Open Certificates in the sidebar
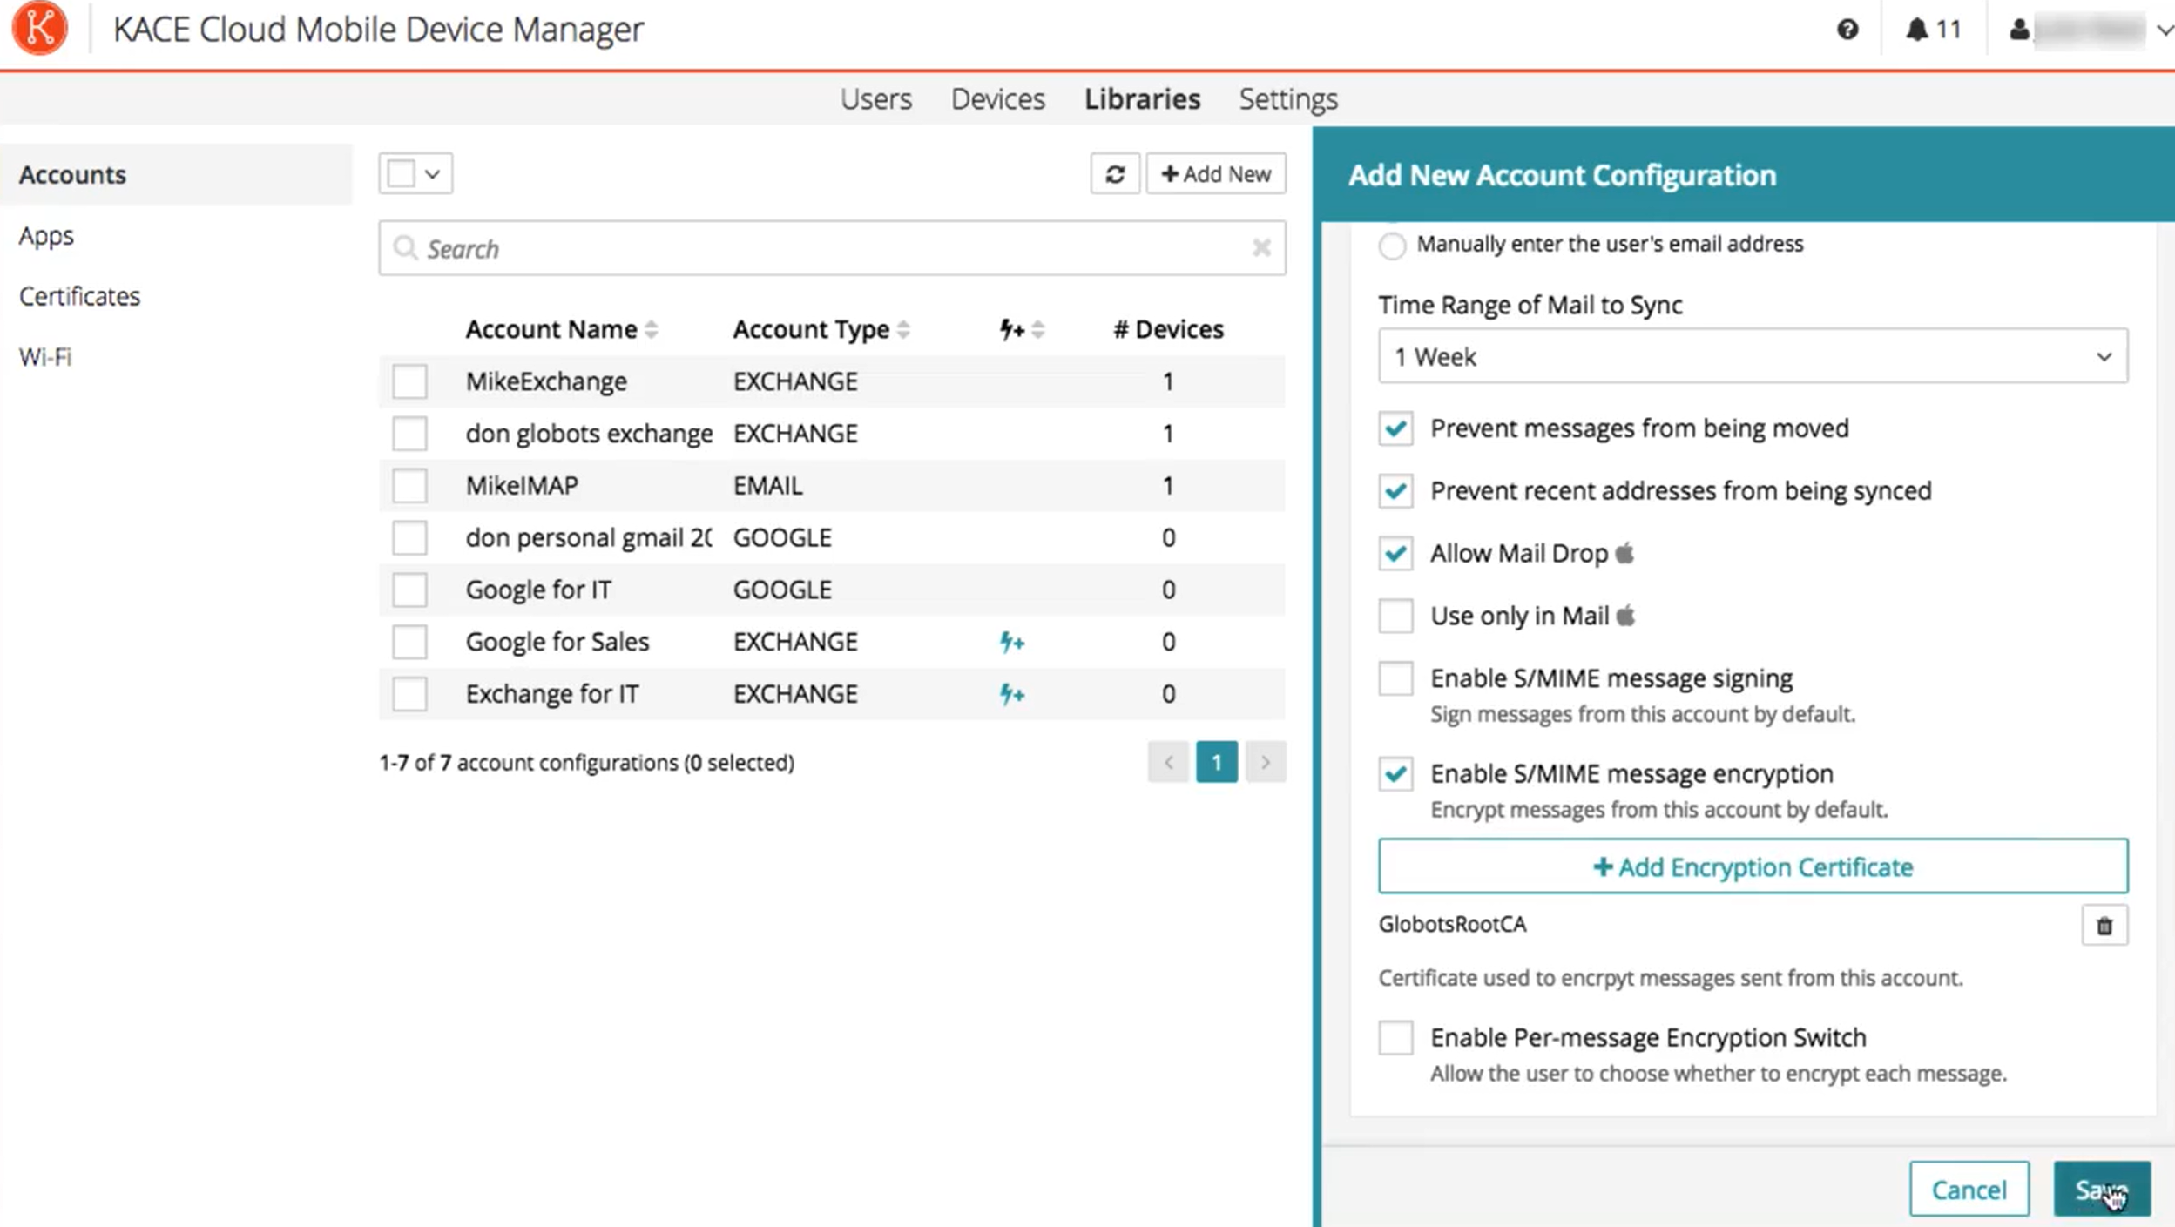 click(79, 296)
